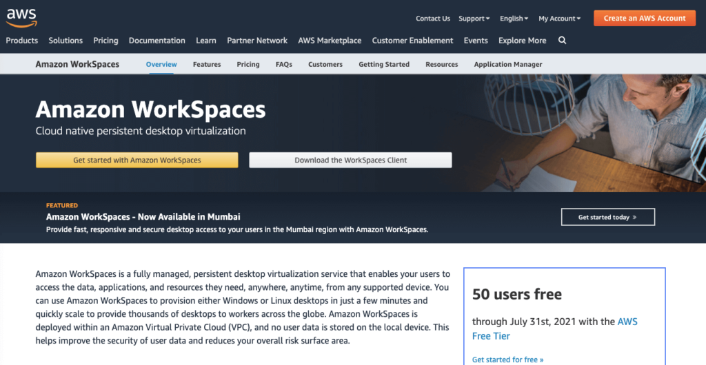Open the Products menu
Viewport: 706px width, 365px height.
point(21,41)
